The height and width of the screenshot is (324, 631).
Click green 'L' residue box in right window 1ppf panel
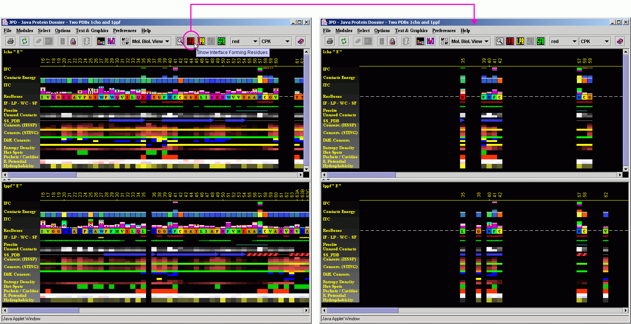coord(462,231)
